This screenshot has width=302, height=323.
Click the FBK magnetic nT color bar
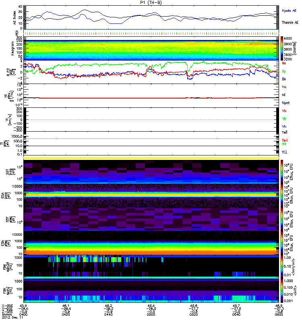tap(282, 291)
